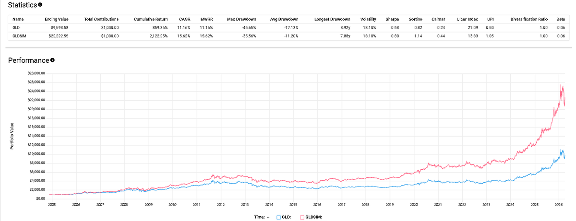576x221 pixels.
Task: Click the $28,000.00 y-axis label
Action: click(x=36, y=73)
